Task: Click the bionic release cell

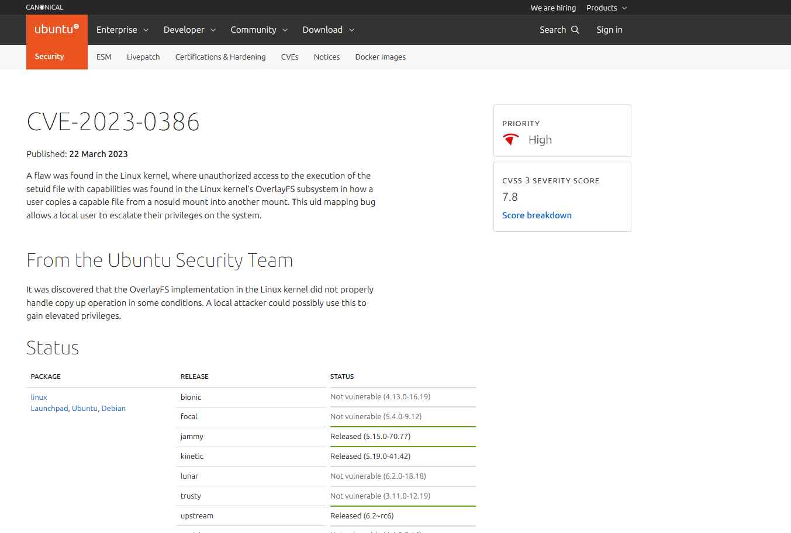Action: pyautogui.click(x=251, y=398)
